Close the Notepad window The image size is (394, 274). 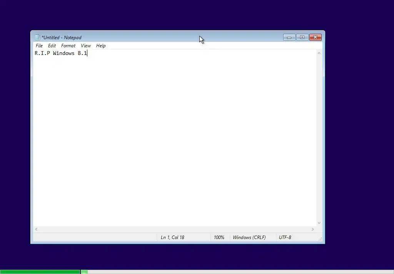tap(316, 37)
